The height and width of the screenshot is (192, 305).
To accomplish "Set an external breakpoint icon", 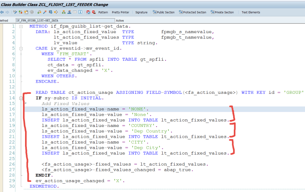I will 94,12.
